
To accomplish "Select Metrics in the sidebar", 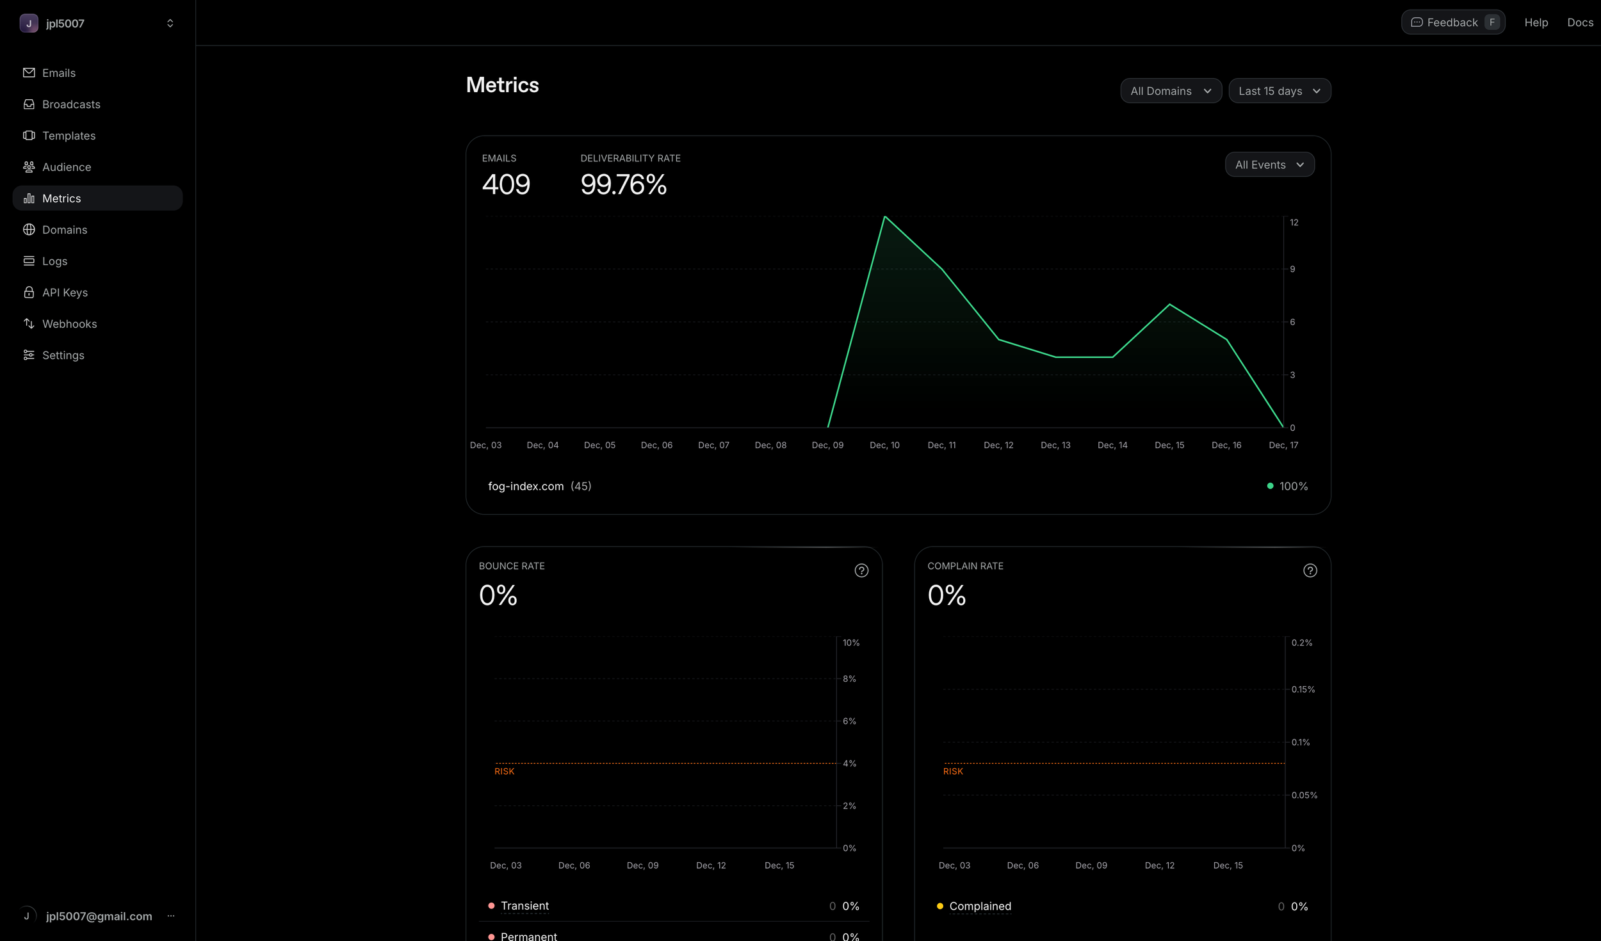I will tap(61, 198).
